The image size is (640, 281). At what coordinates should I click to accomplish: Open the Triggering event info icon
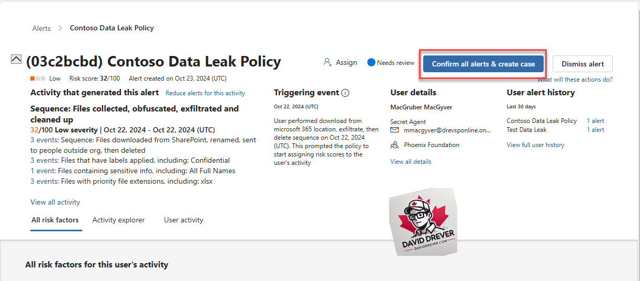(x=345, y=93)
